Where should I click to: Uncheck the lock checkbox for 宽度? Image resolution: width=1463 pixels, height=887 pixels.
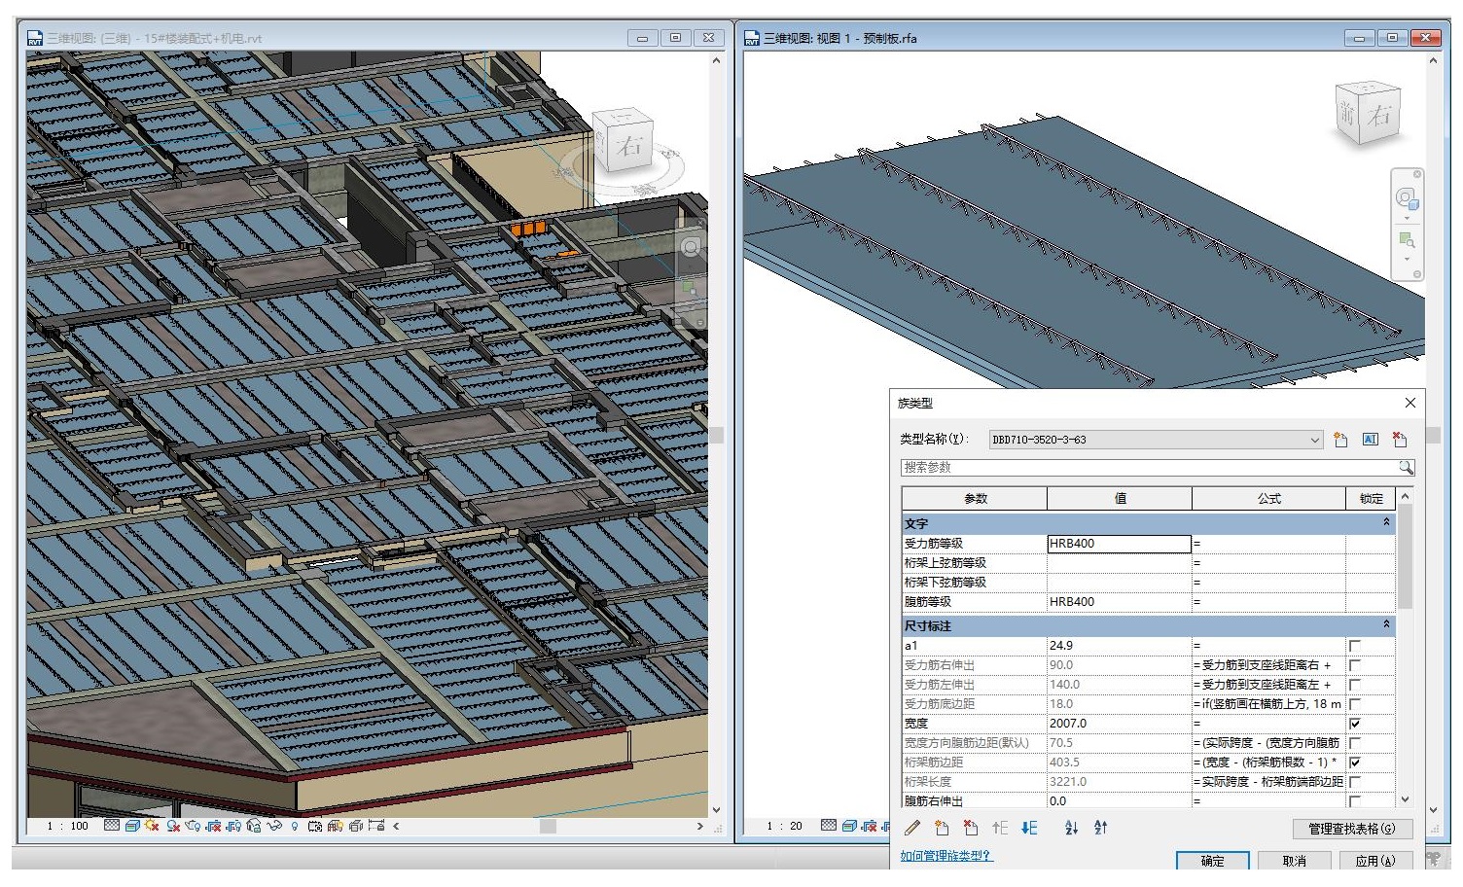1355,724
